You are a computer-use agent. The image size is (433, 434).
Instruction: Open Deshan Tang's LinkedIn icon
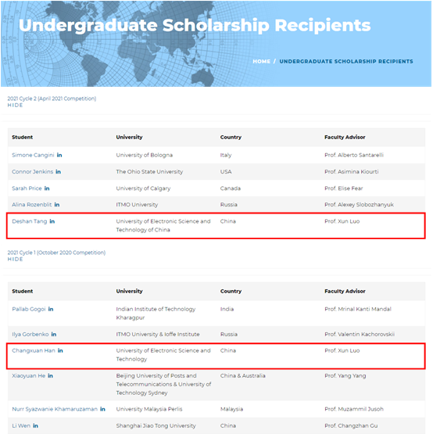coord(52,221)
